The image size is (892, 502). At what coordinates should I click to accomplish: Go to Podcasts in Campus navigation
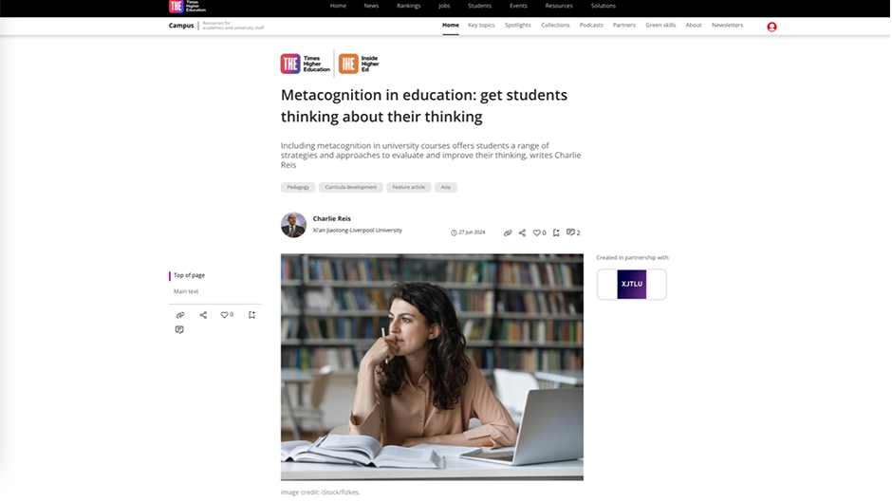(591, 25)
